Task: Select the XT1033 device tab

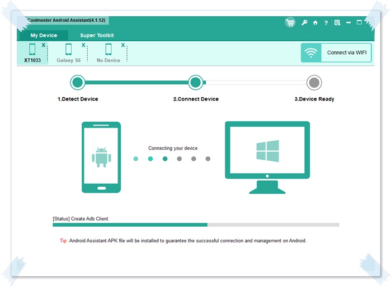Action: (32, 53)
